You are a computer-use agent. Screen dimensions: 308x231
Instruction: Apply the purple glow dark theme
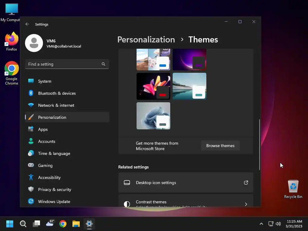click(189, 60)
